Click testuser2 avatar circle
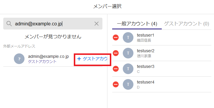This screenshot has width=214, height=108. tap(128, 53)
